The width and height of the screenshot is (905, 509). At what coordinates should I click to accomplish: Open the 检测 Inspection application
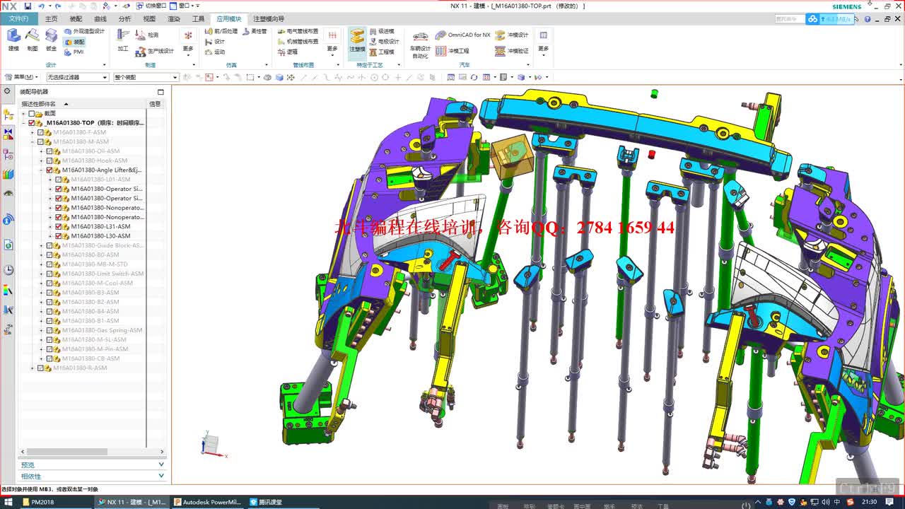pos(148,35)
